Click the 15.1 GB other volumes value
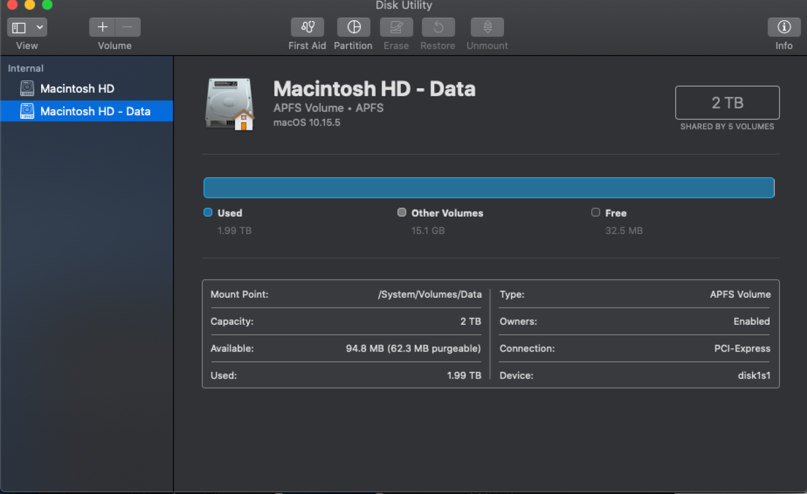The height and width of the screenshot is (494, 807). pyautogui.click(x=428, y=231)
